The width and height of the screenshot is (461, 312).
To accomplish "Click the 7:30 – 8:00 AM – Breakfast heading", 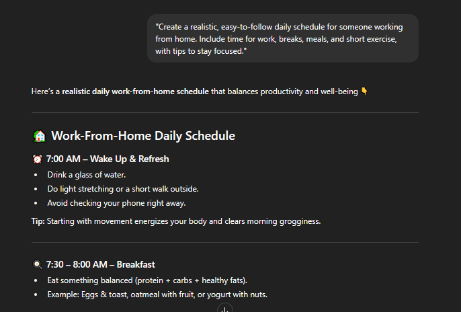I will [101, 264].
